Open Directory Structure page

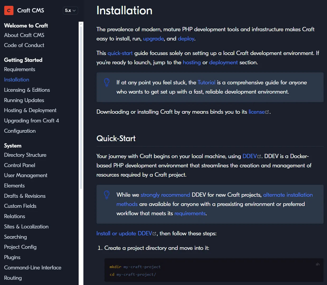(x=25, y=155)
